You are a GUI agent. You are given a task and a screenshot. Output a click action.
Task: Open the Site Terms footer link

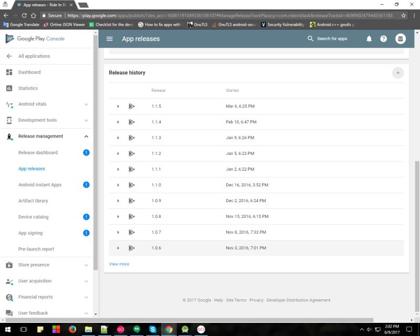(236, 300)
